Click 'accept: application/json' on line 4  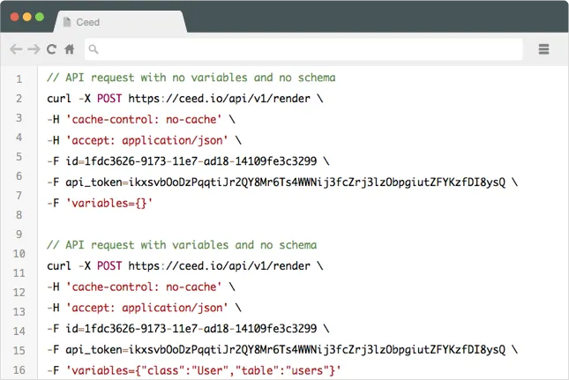pyautogui.click(x=147, y=140)
